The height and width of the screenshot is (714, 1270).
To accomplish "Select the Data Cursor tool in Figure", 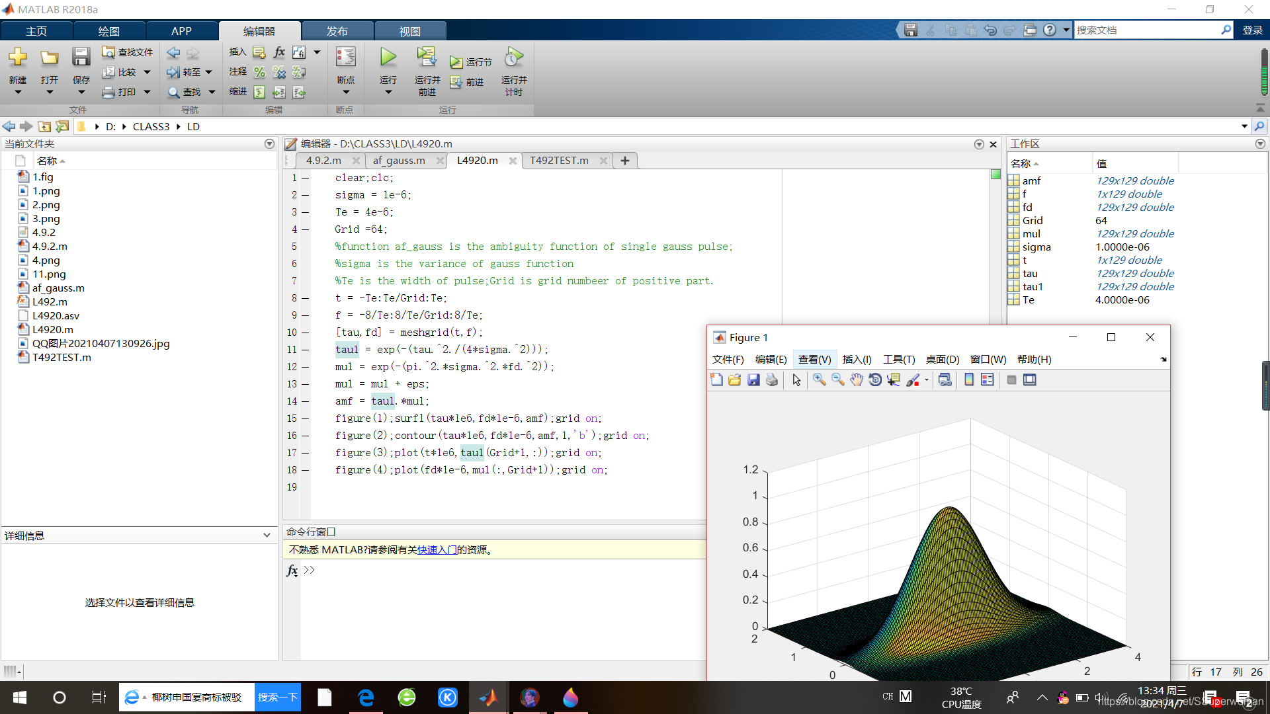I will (x=894, y=379).
